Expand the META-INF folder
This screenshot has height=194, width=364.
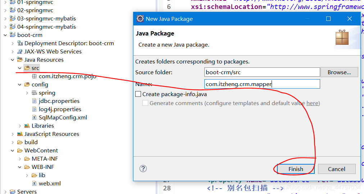[x=20, y=159]
